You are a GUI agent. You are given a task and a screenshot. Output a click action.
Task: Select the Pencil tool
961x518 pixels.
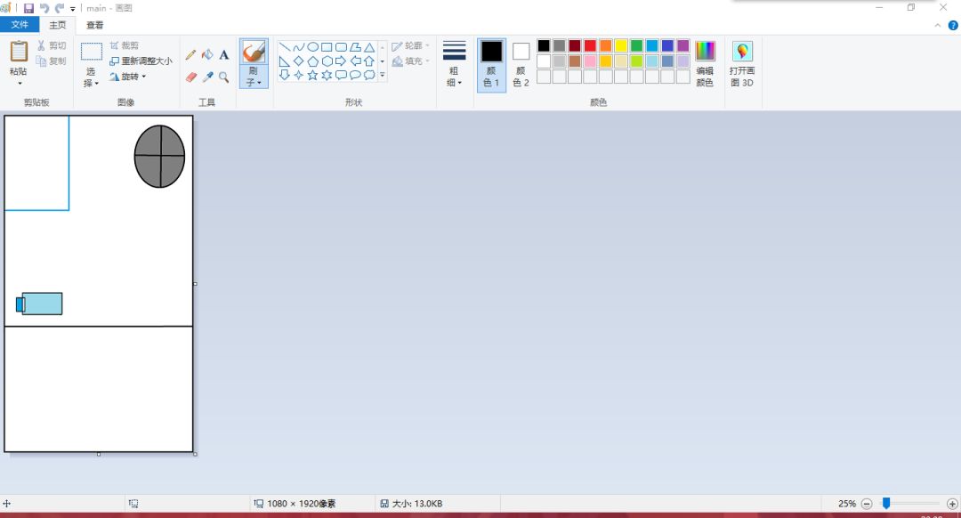click(x=190, y=55)
